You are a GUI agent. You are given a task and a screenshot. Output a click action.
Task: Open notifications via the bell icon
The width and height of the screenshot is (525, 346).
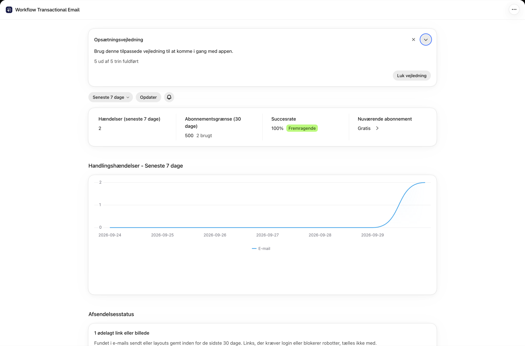pos(169,97)
